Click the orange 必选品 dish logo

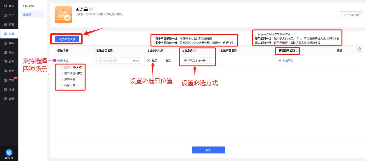pyautogui.click(x=63, y=15)
